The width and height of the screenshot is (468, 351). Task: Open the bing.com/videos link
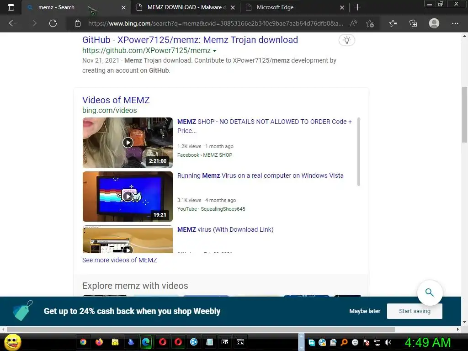110,110
